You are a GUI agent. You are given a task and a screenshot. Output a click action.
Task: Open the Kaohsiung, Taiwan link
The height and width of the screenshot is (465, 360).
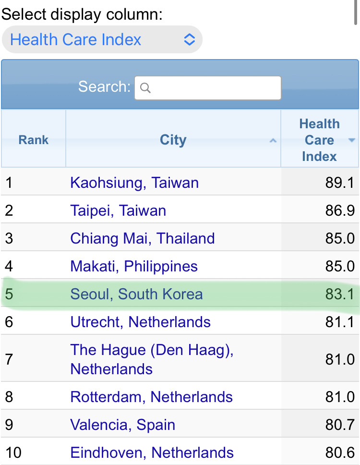coord(134,183)
